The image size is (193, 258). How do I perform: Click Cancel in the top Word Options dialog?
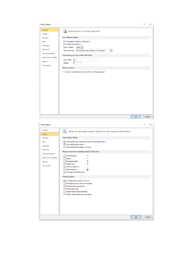[x=147, y=117]
